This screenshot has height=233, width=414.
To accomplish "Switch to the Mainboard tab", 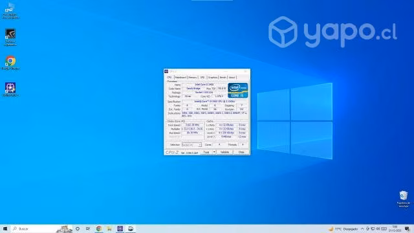I will click(x=180, y=78).
